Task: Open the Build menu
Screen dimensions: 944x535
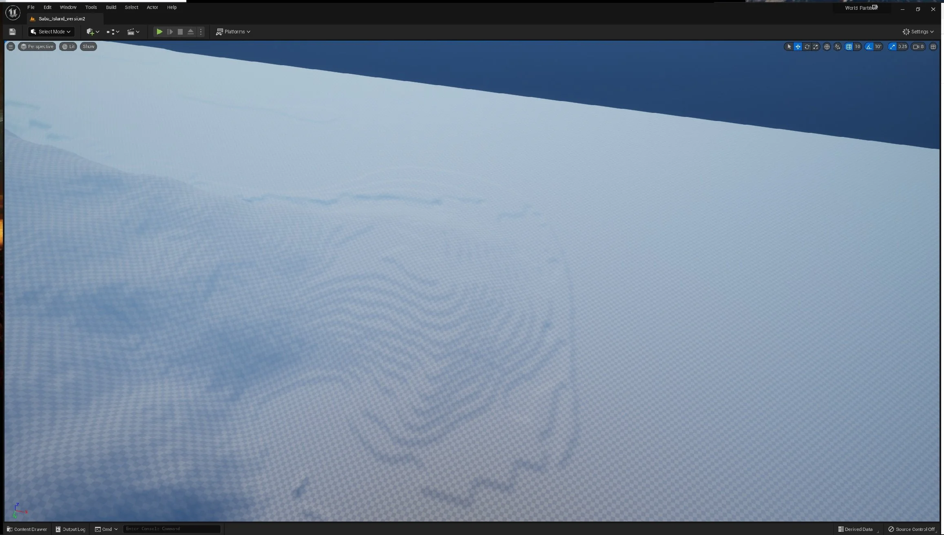Action: 111,7
